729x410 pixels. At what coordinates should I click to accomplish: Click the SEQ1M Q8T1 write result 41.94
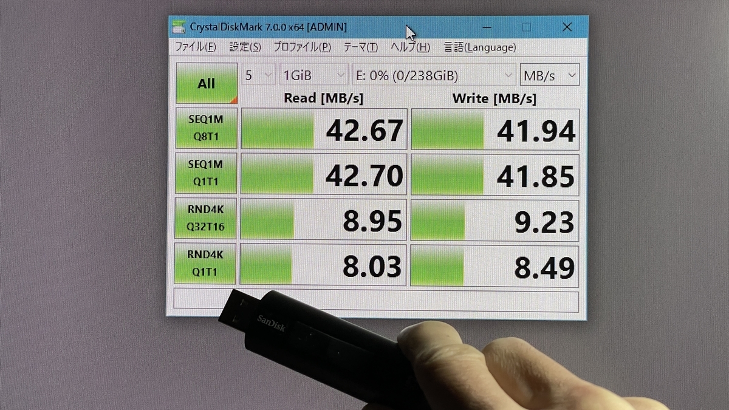tap(496, 129)
